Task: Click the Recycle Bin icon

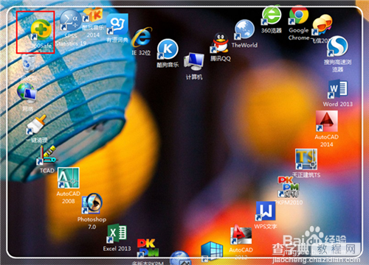Action: coord(29,63)
